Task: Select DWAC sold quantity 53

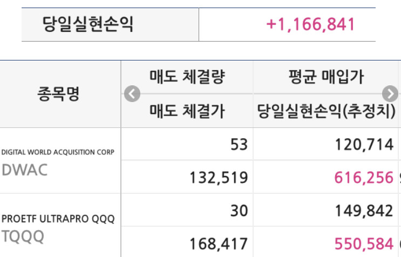Action: pos(239,145)
